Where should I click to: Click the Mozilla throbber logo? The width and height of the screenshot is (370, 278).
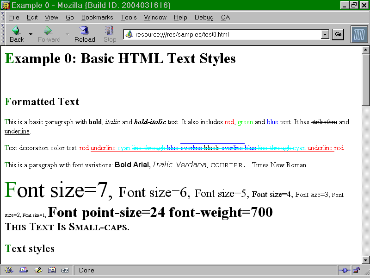point(359,35)
